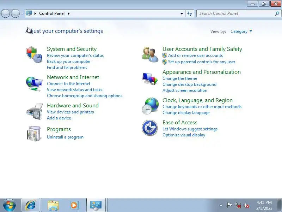Open the Windows Start menu
This screenshot has height=212, width=282.
pyautogui.click(x=10, y=205)
